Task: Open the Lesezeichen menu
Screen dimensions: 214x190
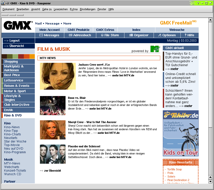Action: pos(61,9)
